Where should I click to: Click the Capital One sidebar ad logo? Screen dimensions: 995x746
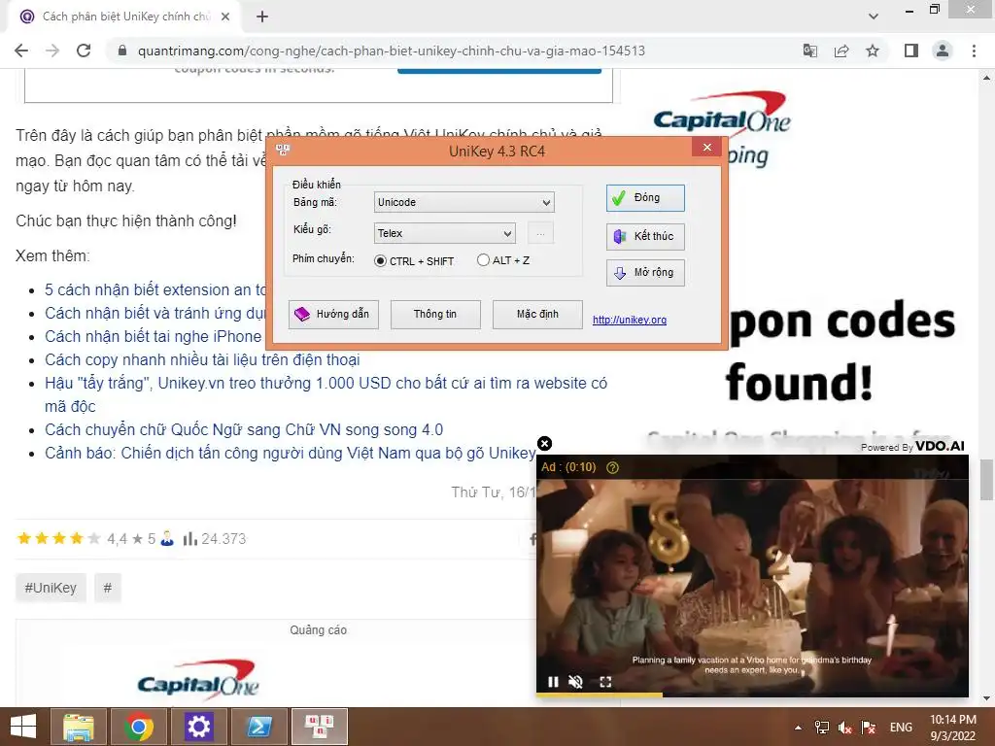(x=722, y=113)
